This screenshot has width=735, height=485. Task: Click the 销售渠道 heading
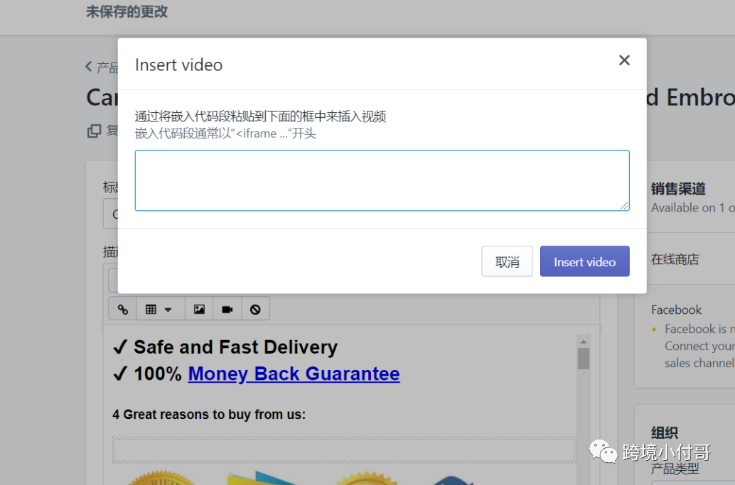tap(678, 189)
